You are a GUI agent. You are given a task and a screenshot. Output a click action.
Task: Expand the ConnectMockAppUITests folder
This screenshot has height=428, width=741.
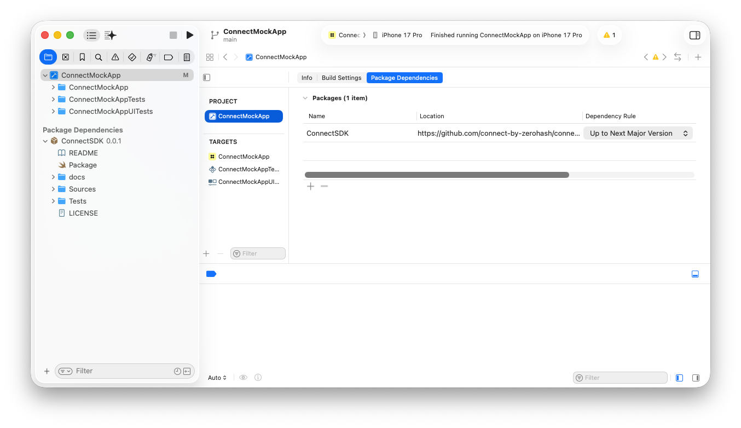[53, 112]
